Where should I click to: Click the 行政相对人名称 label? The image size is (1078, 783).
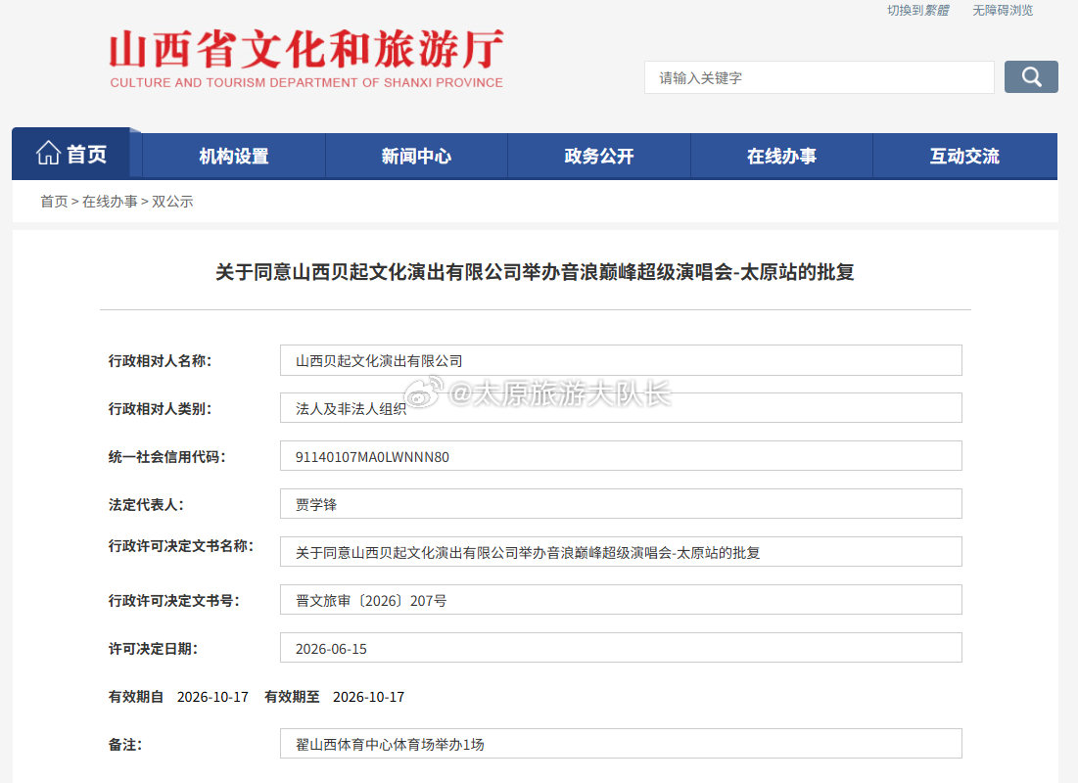[x=161, y=361]
